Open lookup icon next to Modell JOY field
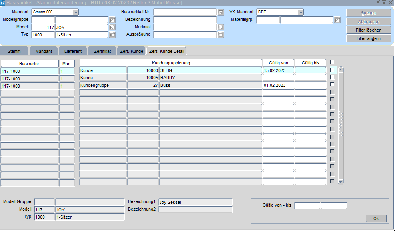 pyautogui.click(x=112, y=28)
